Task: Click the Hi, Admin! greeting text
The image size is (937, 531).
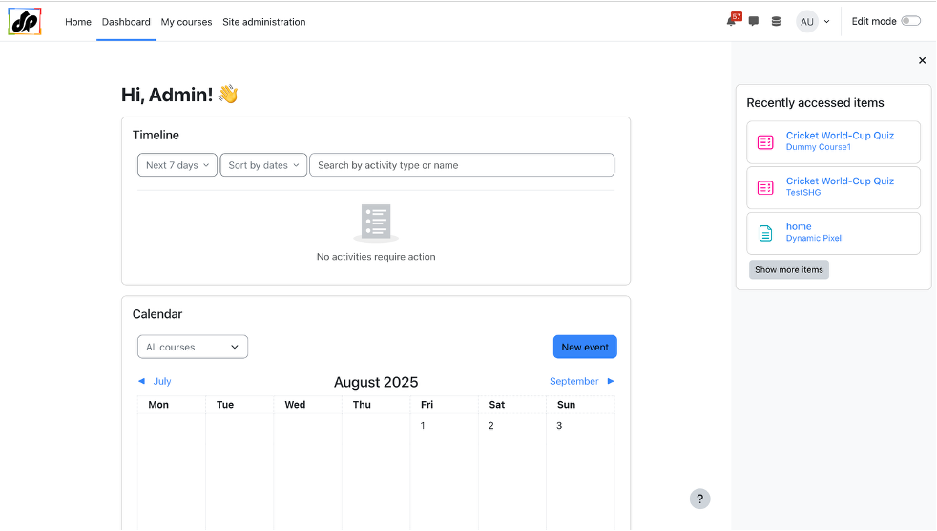Action: point(167,95)
